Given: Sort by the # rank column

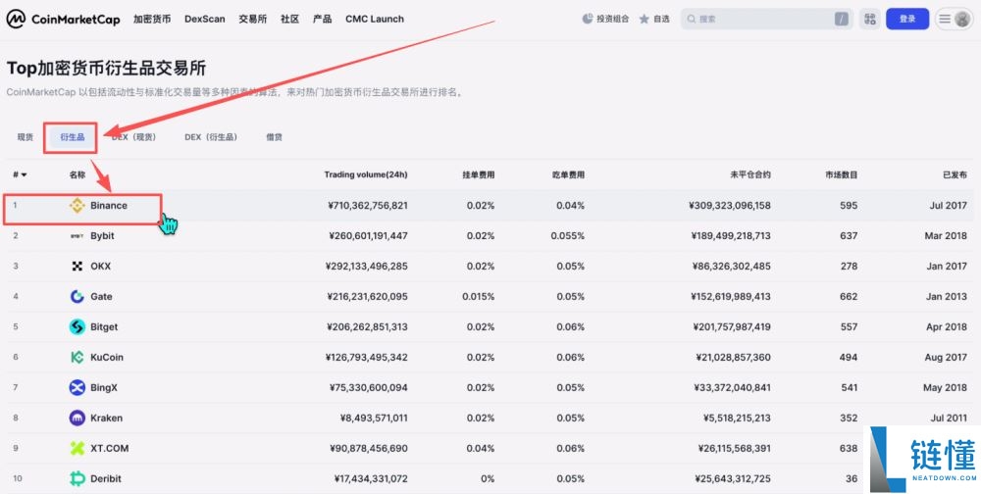Looking at the screenshot, I should coord(20,175).
